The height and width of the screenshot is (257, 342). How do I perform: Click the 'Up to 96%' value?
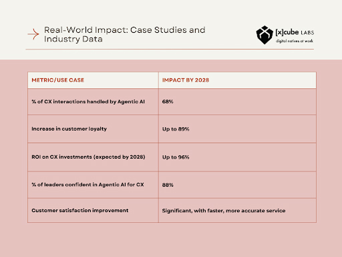pyautogui.click(x=176, y=157)
